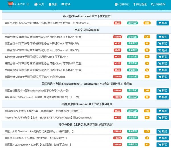Buy 美区圈 Quantumult 兑换码 at ¥45.00
Screen dimensions: 171x148
pos(163,138)
